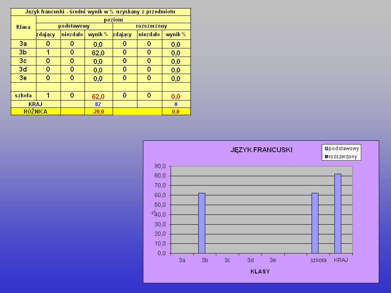
Task: Click the '50,0' y-axis label
Action: (x=160, y=205)
